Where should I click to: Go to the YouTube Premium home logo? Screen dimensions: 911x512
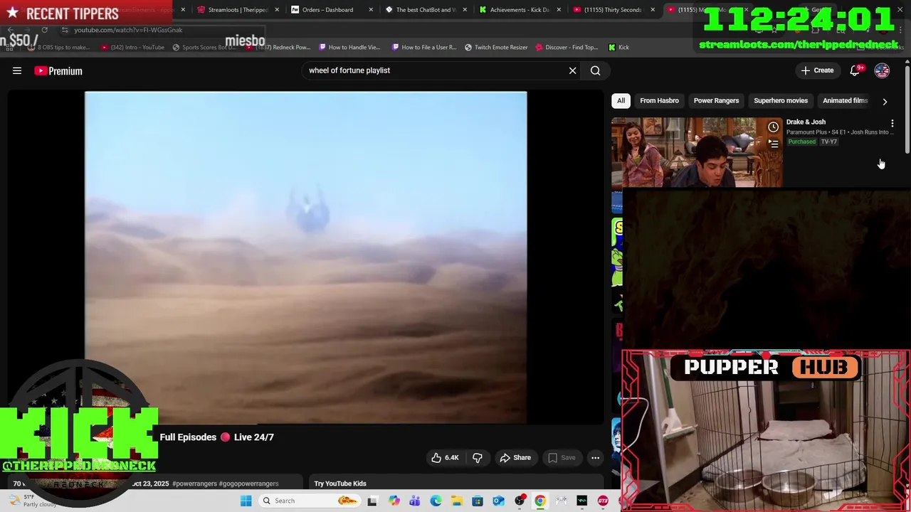point(58,70)
